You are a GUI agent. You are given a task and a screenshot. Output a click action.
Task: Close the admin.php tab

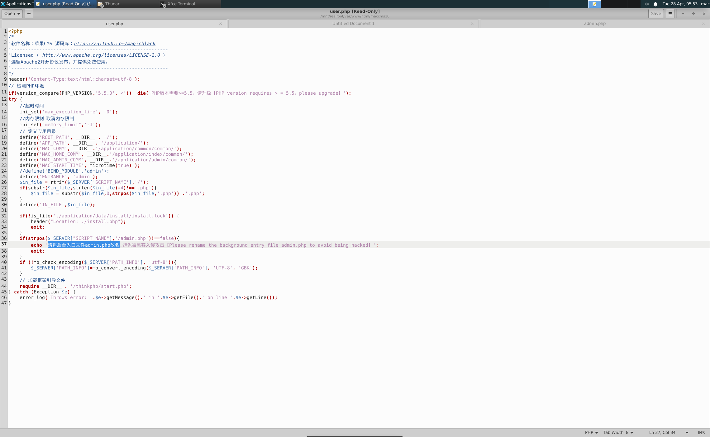703,24
